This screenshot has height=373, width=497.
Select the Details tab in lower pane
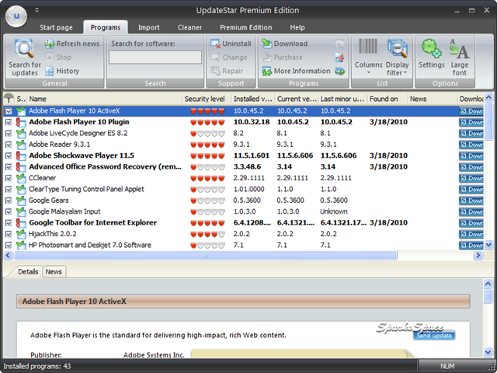pyautogui.click(x=28, y=272)
